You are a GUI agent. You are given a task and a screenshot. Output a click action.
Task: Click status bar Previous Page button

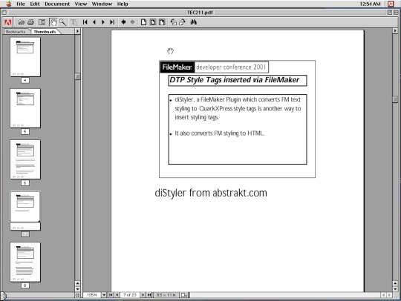(x=117, y=295)
